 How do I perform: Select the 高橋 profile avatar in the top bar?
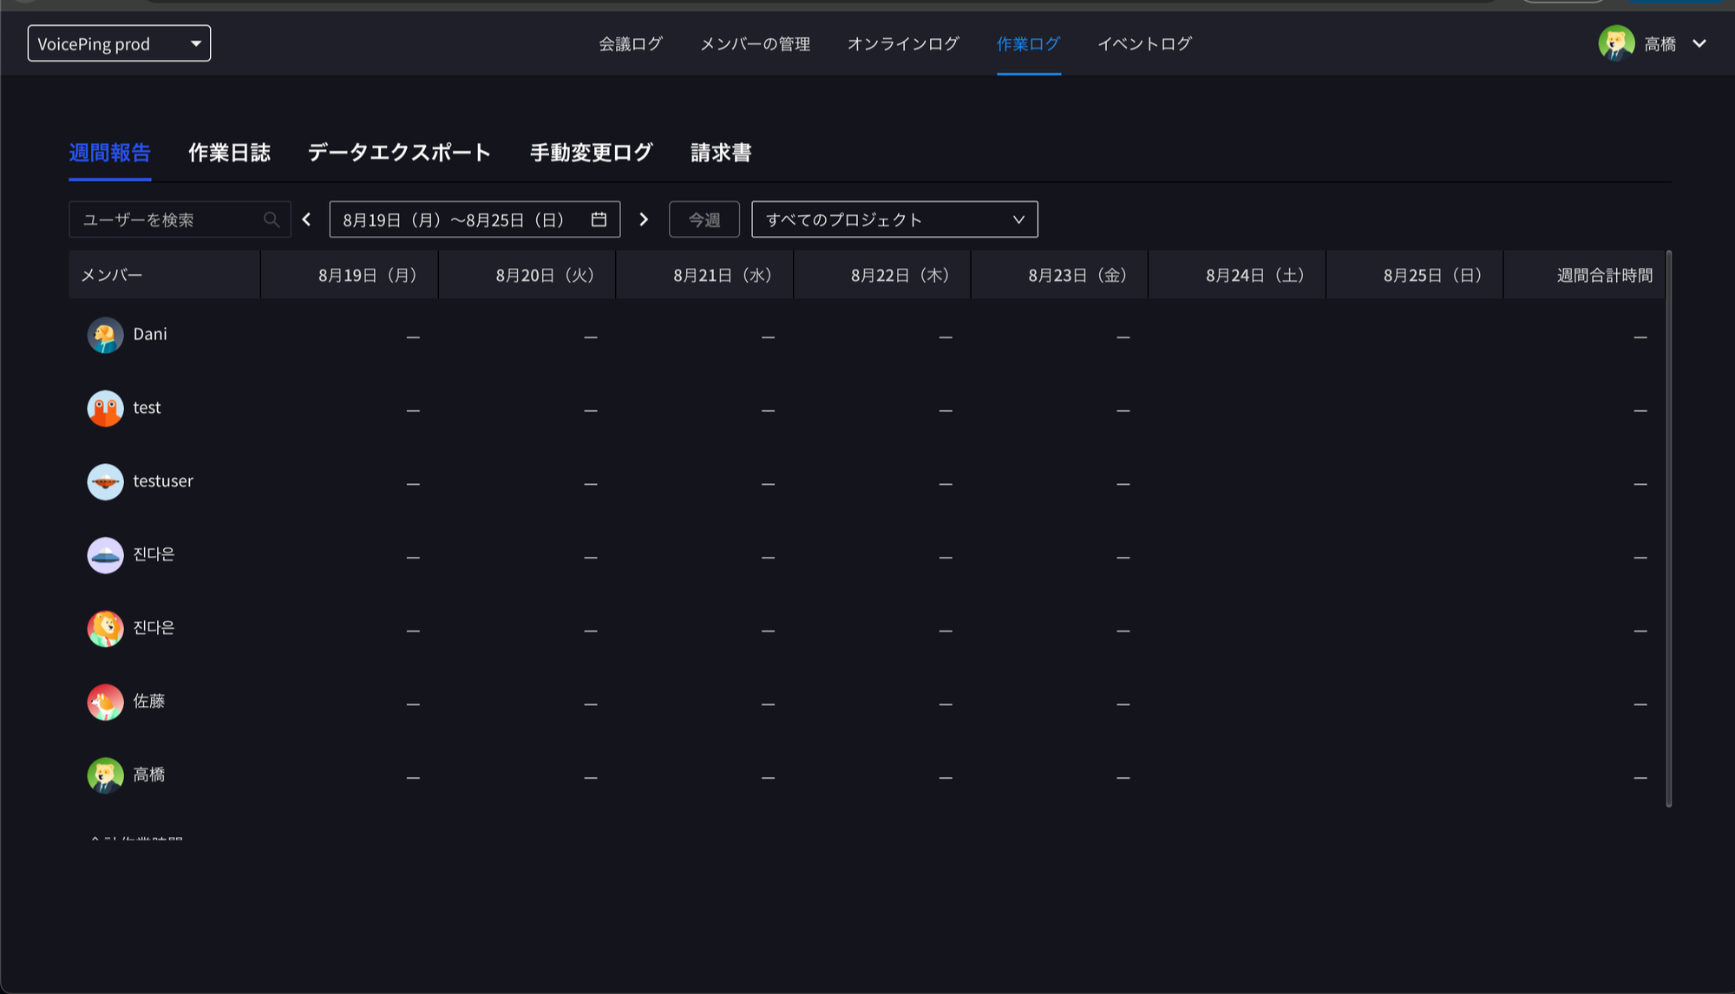coord(1615,43)
